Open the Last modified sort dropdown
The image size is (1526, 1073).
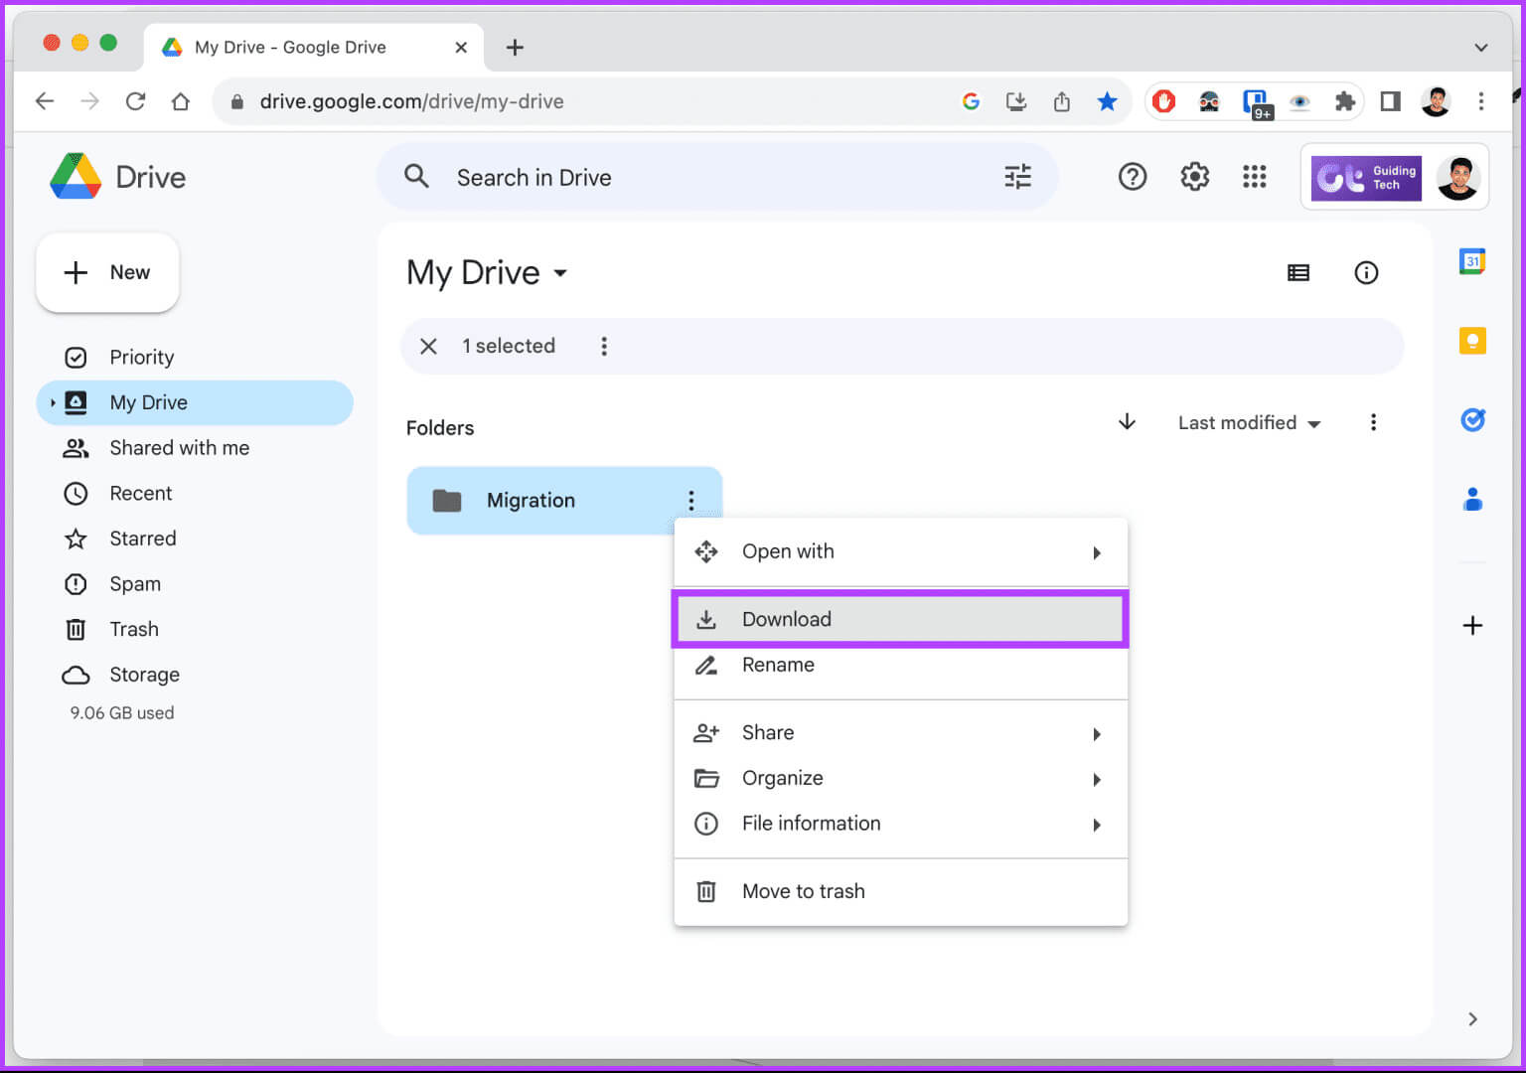[x=1248, y=423]
